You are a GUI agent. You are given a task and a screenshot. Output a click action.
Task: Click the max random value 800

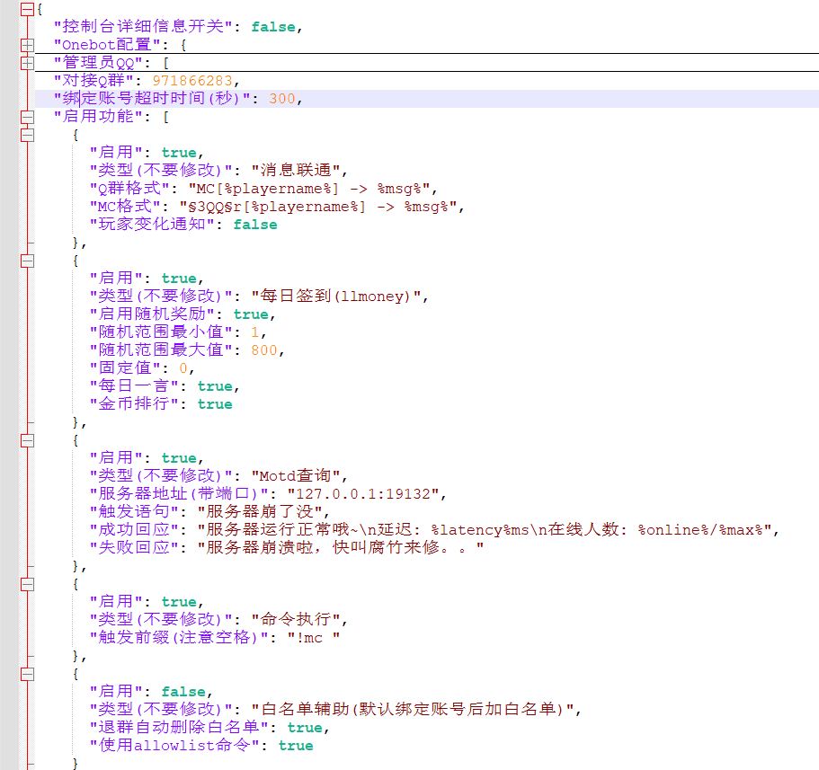point(264,350)
